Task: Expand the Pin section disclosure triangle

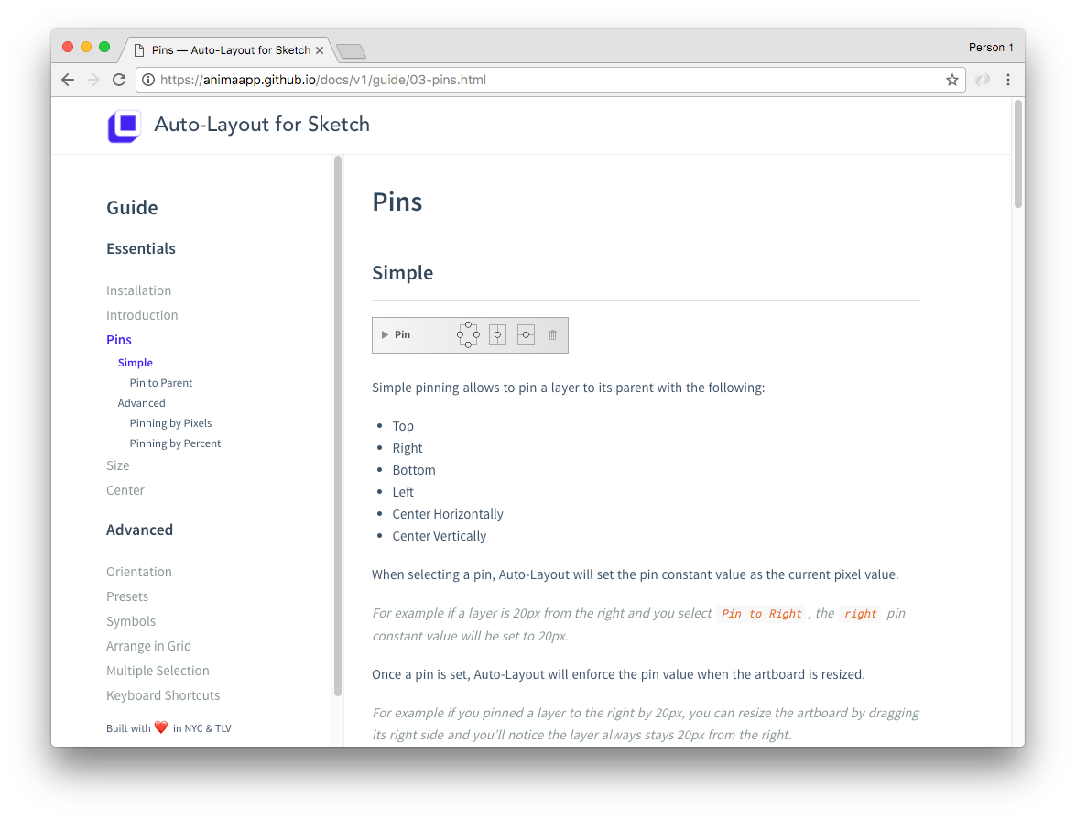Action: pyautogui.click(x=385, y=334)
